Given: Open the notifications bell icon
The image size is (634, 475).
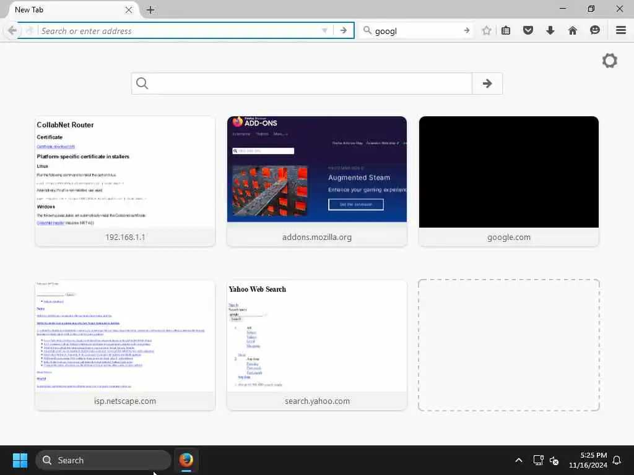Looking at the screenshot, I should 617,460.
